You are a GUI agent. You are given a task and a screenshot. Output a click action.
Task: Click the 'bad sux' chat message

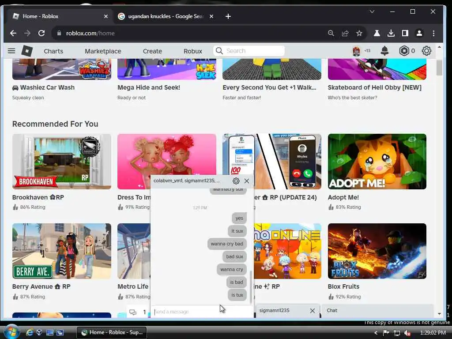234,256
